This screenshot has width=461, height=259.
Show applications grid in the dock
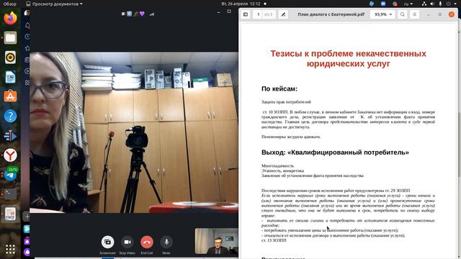point(10,250)
